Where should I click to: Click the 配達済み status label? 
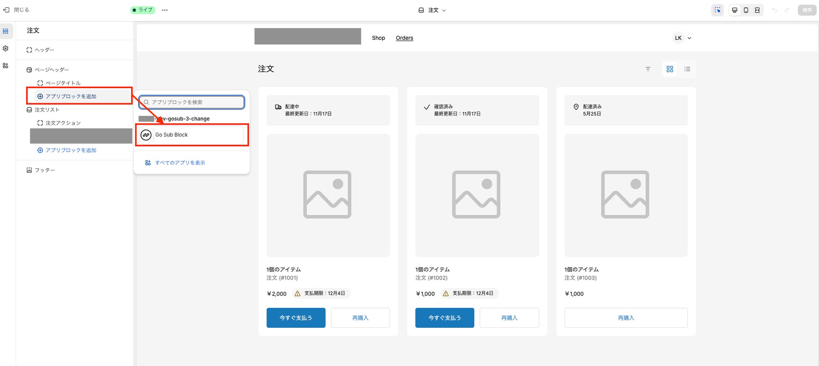592,107
